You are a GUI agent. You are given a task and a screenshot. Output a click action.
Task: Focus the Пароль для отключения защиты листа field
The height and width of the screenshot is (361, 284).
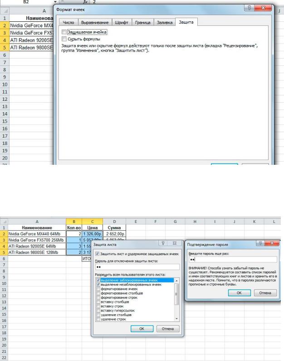pos(137,267)
